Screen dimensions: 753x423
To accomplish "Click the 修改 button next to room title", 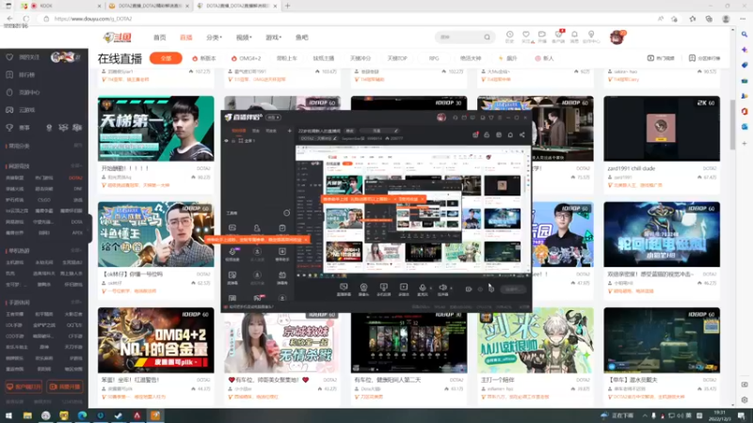I will 350,131.
